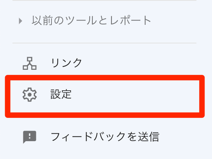Image resolution: width=212 pixels, height=159 pixels.
Task: Click the exclamation mark message icon
Action: pyautogui.click(x=30, y=137)
